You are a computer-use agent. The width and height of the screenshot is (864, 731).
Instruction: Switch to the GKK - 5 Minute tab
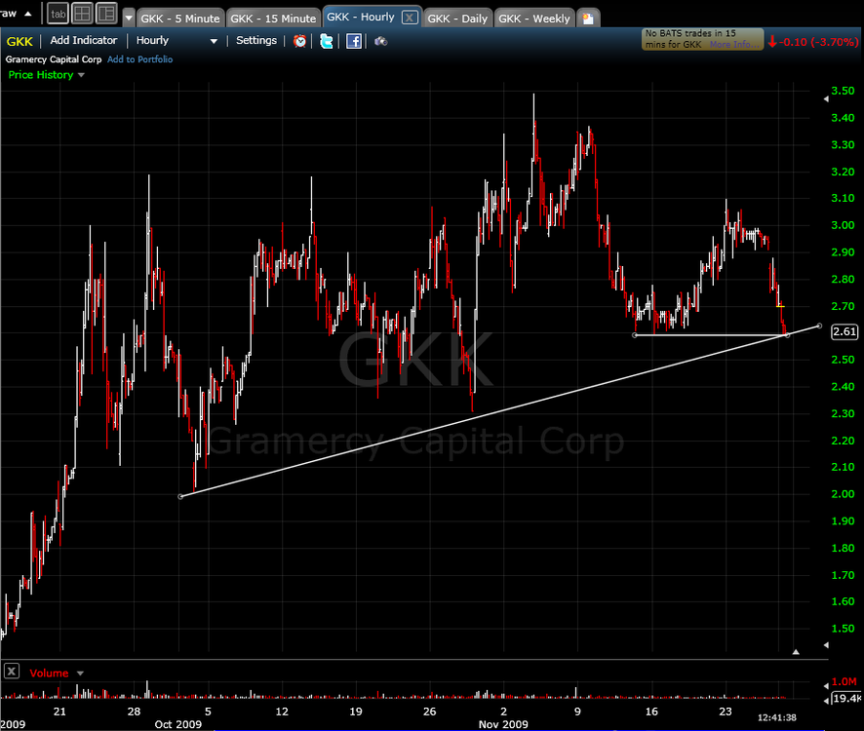(x=180, y=19)
